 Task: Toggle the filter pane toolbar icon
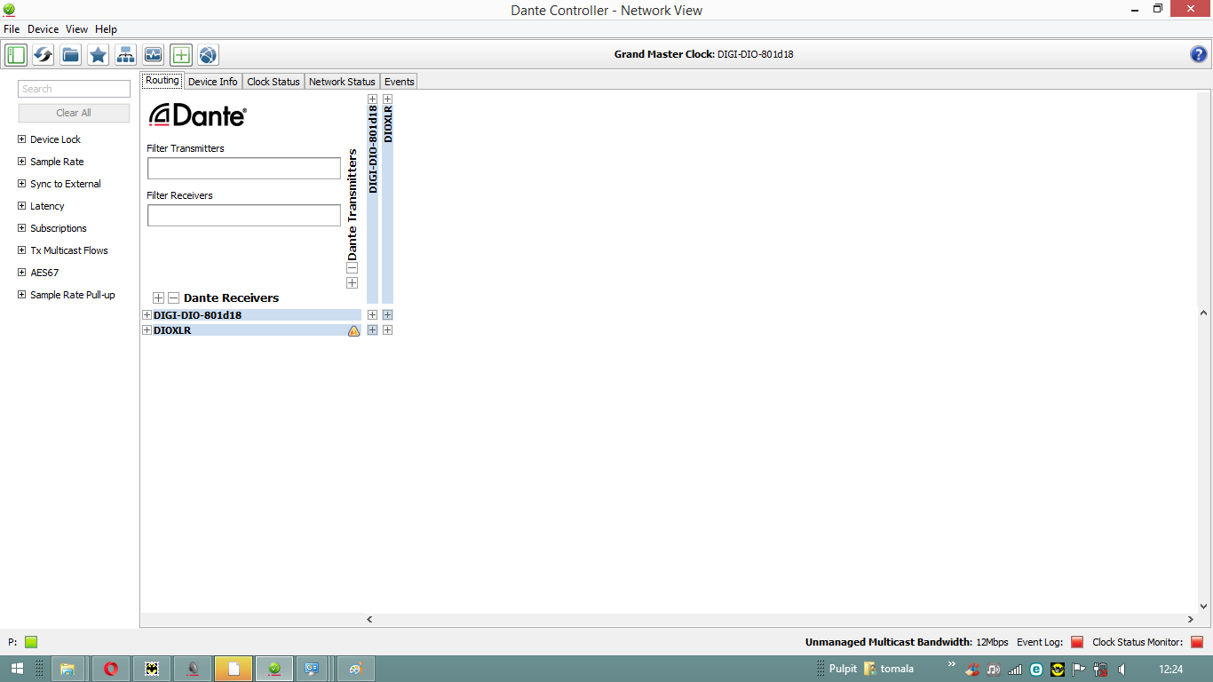[x=16, y=55]
